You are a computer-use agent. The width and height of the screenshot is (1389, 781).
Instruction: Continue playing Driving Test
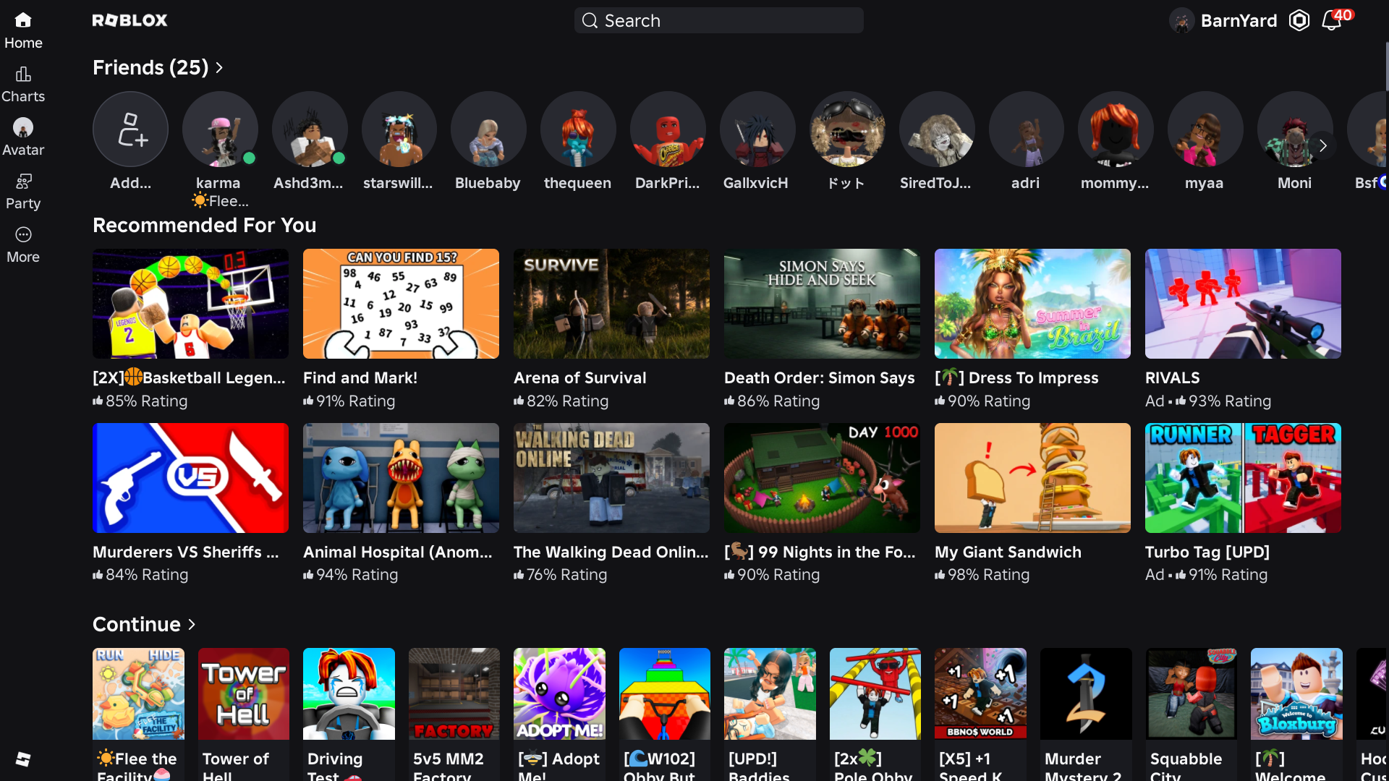pyautogui.click(x=349, y=693)
